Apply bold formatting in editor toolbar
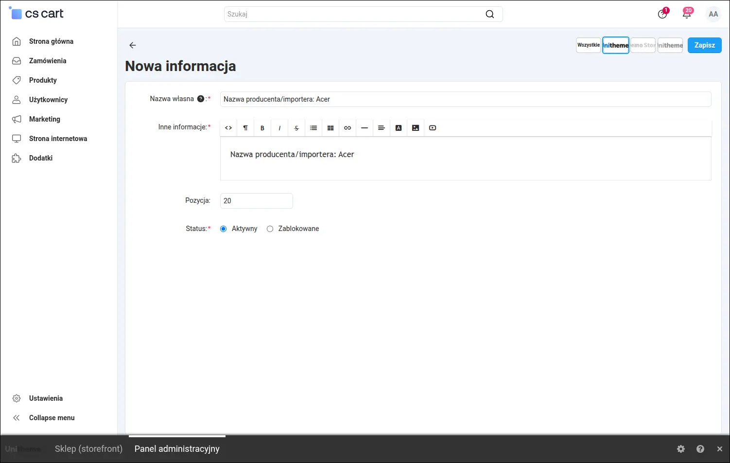The image size is (730, 463). tap(262, 128)
